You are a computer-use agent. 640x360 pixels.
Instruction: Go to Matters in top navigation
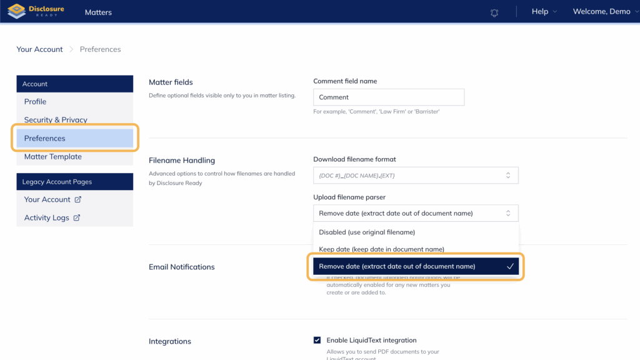click(x=98, y=12)
